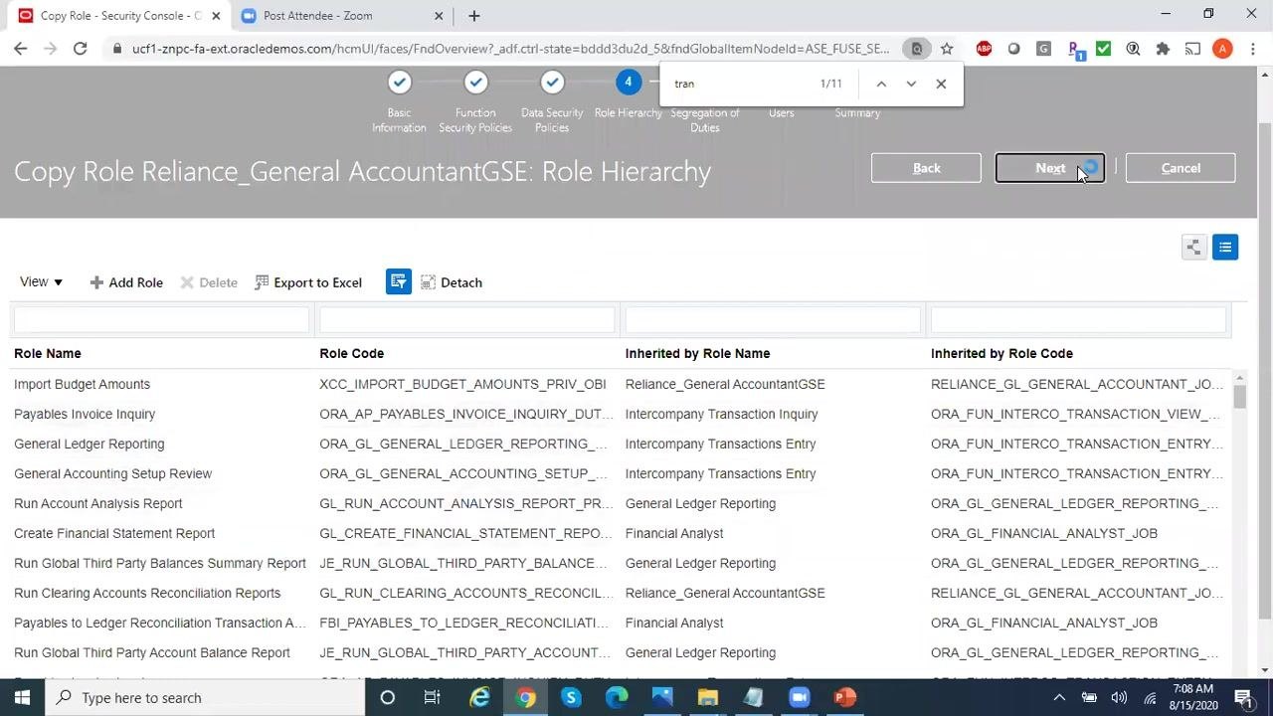Viewport: 1273px width, 716px height.
Task: Click Inherited by Role Code filter field
Action: 1078,319
